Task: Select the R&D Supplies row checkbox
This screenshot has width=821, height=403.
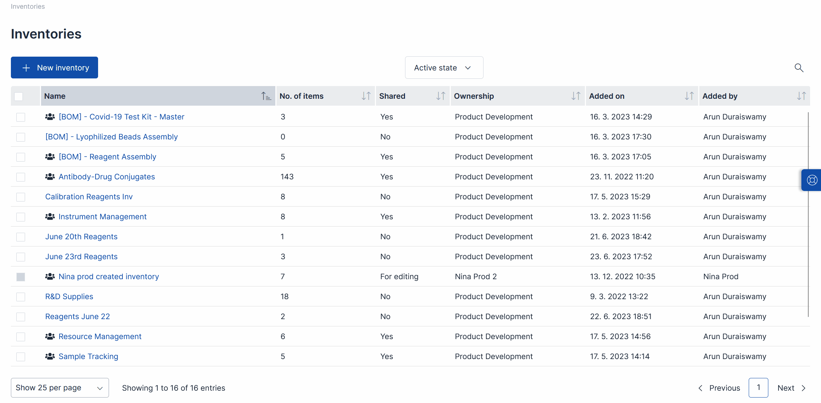Action: pos(21,297)
